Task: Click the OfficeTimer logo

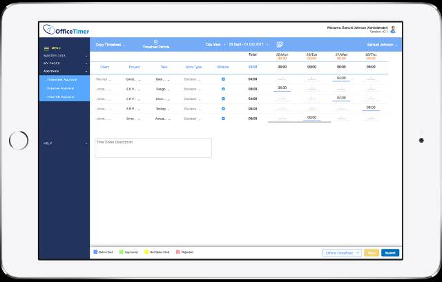Action: click(64, 30)
